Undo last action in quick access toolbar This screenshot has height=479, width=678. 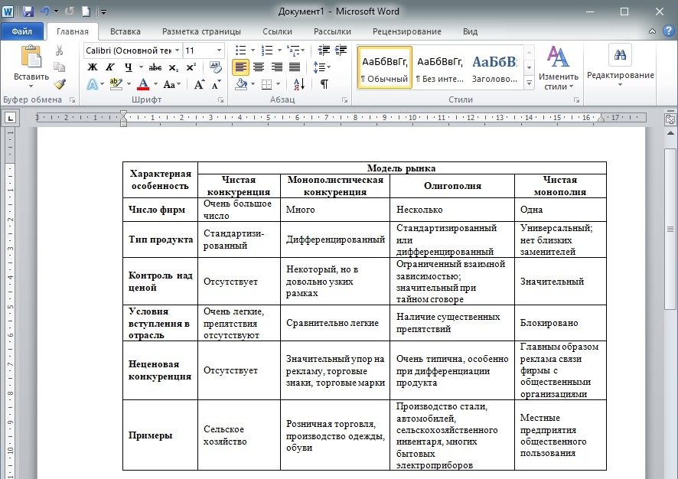pos(45,11)
